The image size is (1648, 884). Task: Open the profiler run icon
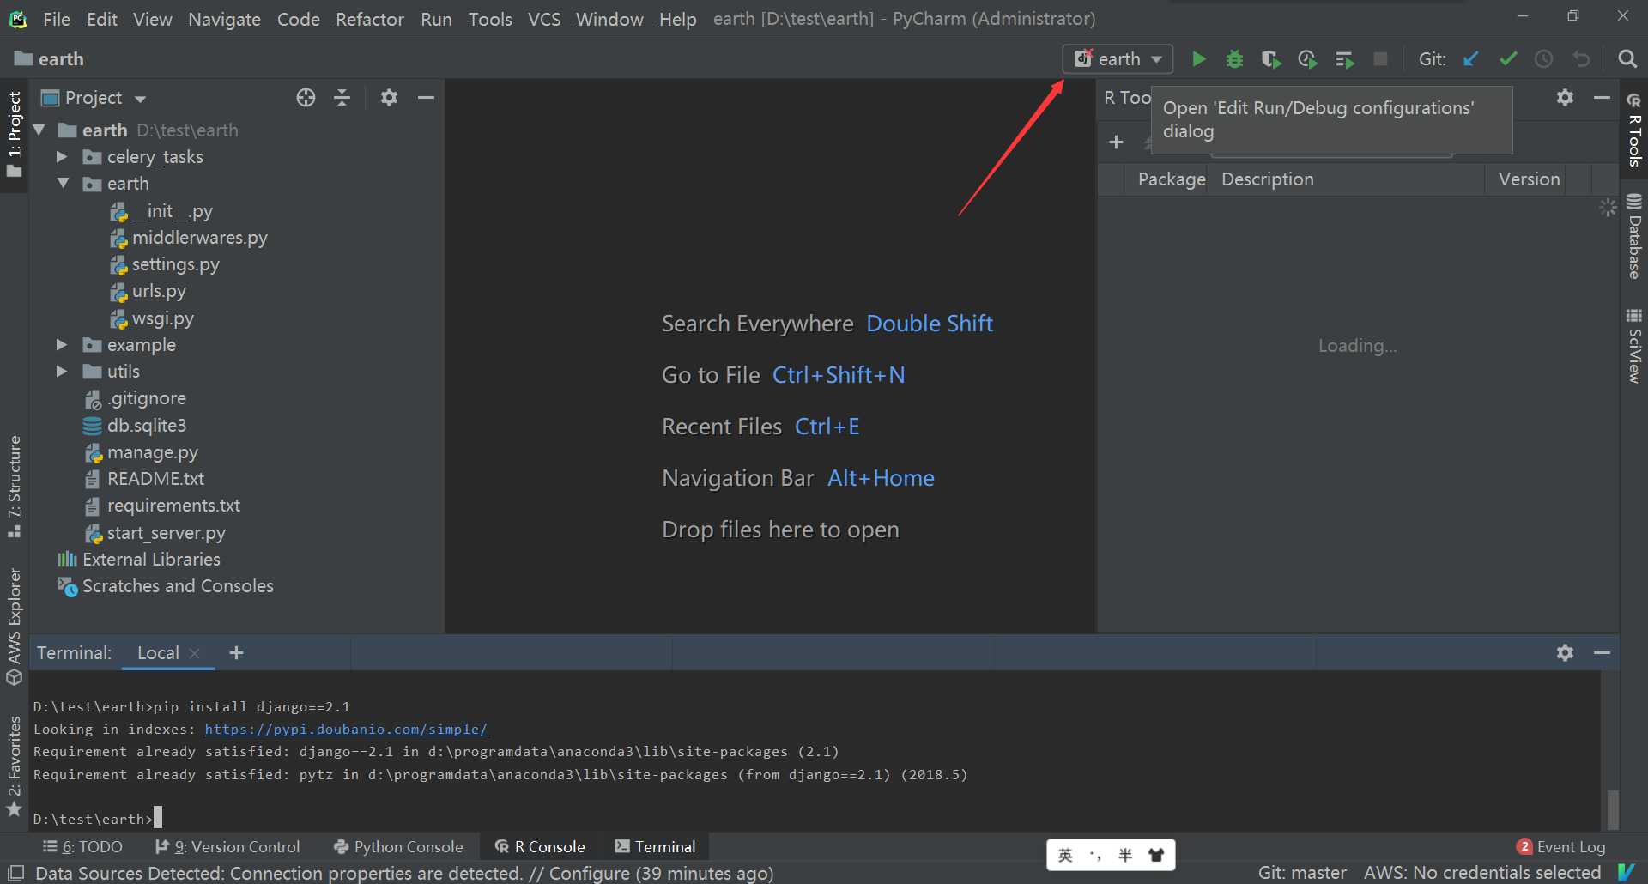(1307, 59)
